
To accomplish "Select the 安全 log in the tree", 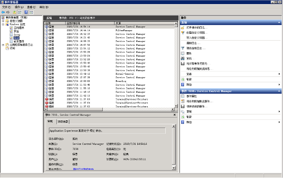I will 16,31.
